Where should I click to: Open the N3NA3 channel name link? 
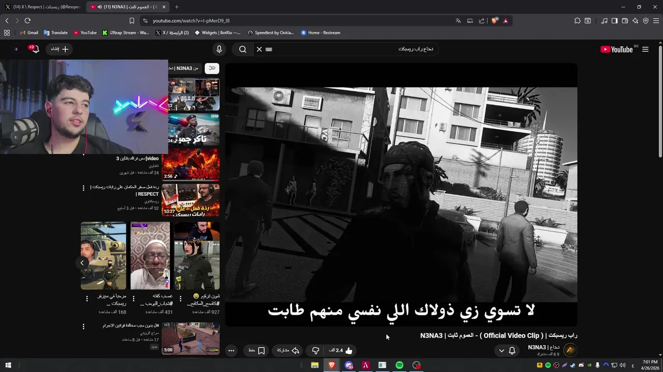(544, 347)
